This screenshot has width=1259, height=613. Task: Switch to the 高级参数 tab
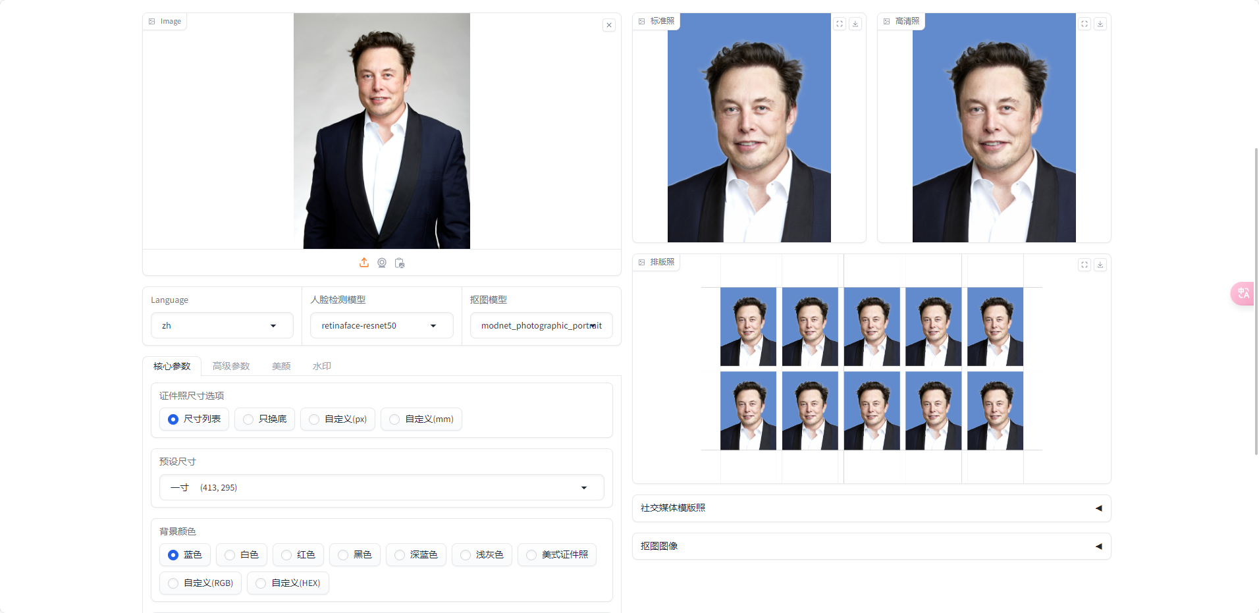(x=231, y=366)
